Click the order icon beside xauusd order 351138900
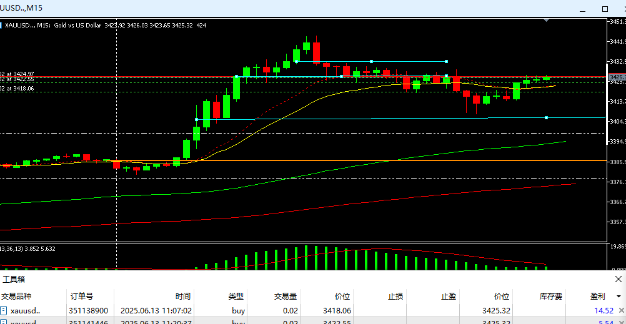The width and height of the screenshot is (626, 324). point(4,310)
